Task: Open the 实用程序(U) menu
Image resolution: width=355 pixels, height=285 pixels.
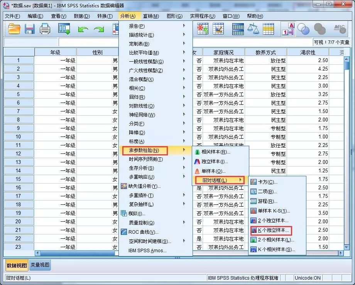Action: [203, 16]
